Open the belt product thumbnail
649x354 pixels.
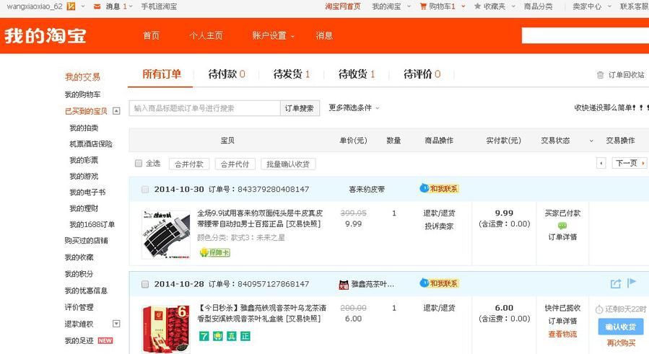166,234
